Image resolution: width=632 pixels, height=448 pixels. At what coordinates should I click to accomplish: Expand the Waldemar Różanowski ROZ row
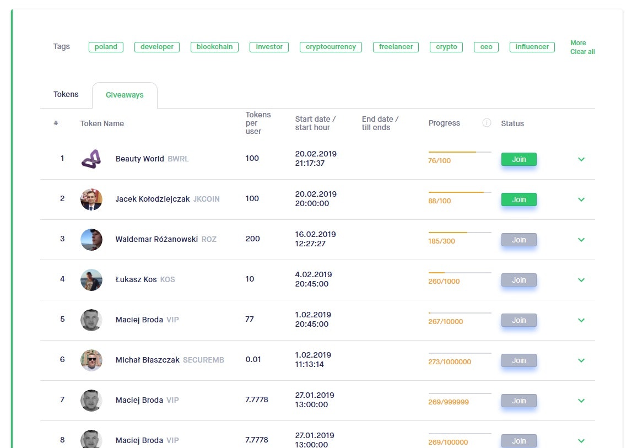(581, 240)
